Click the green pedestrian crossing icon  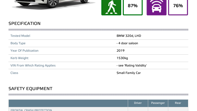(111, 7)
